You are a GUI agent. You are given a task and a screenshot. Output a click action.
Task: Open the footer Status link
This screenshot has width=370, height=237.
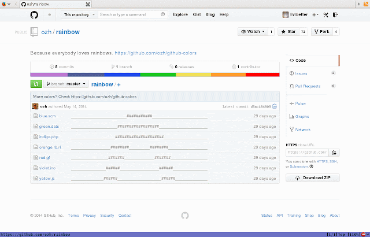tap(267, 216)
